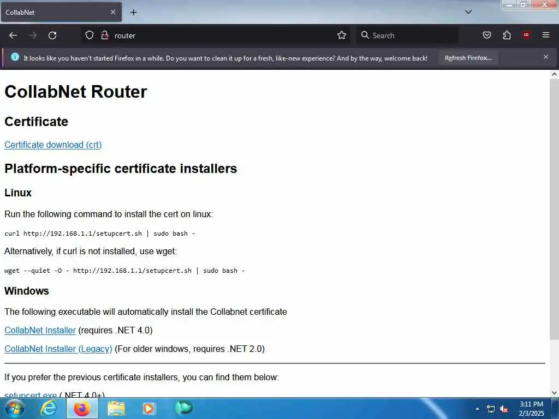Image resolution: width=559 pixels, height=419 pixels.
Task: Open a new tab
Action: coord(133,13)
